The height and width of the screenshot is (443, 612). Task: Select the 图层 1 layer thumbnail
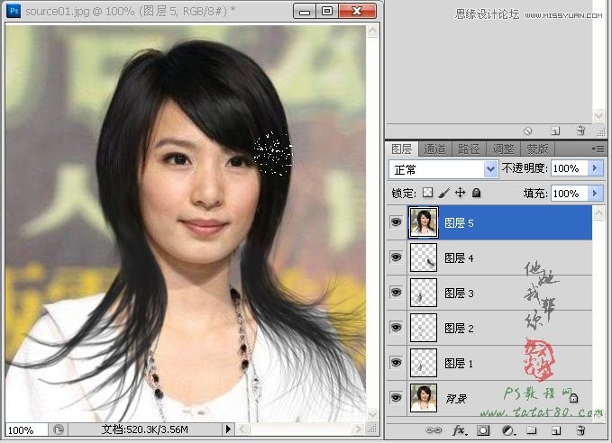pyautogui.click(x=423, y=363)
